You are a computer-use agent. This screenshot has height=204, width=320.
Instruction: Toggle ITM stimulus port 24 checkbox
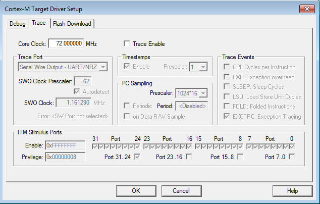(138, 146)
